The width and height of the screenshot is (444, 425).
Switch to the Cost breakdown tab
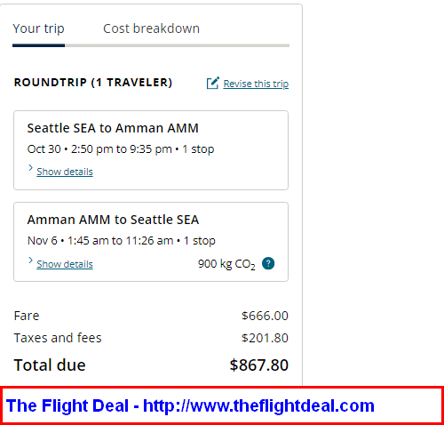click(x=151, y=28)
